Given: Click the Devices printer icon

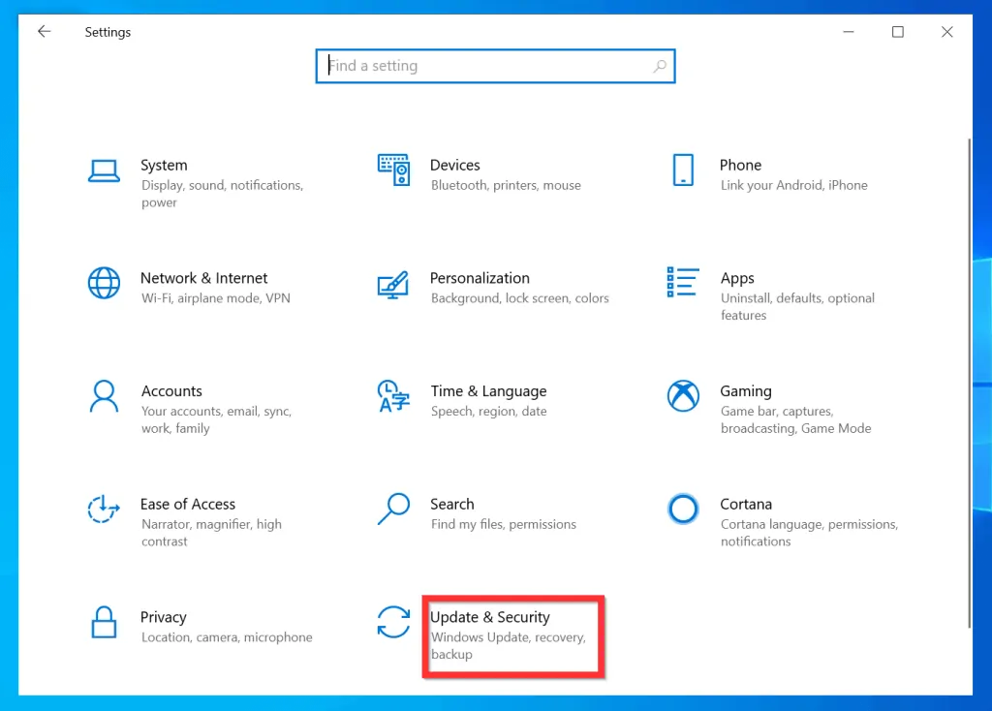Looking at the screenshot, I should click(393, 170).
